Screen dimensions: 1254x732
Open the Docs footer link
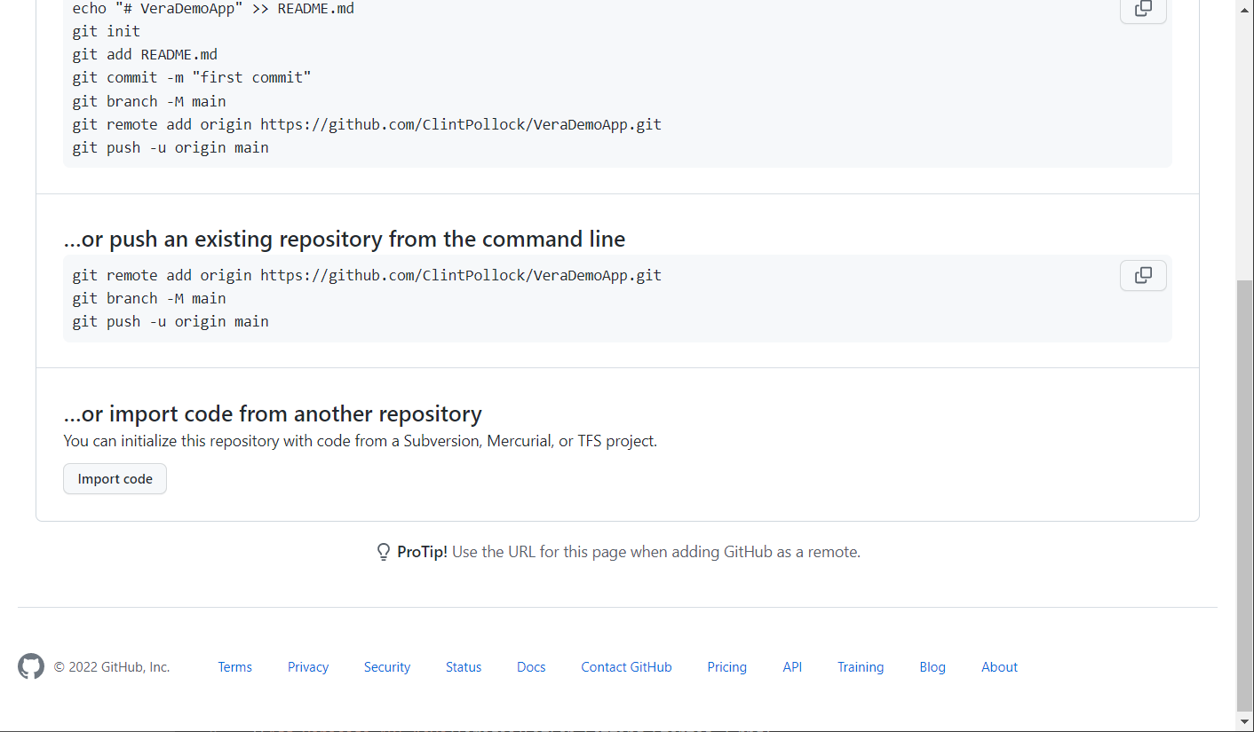pos(531,667)
